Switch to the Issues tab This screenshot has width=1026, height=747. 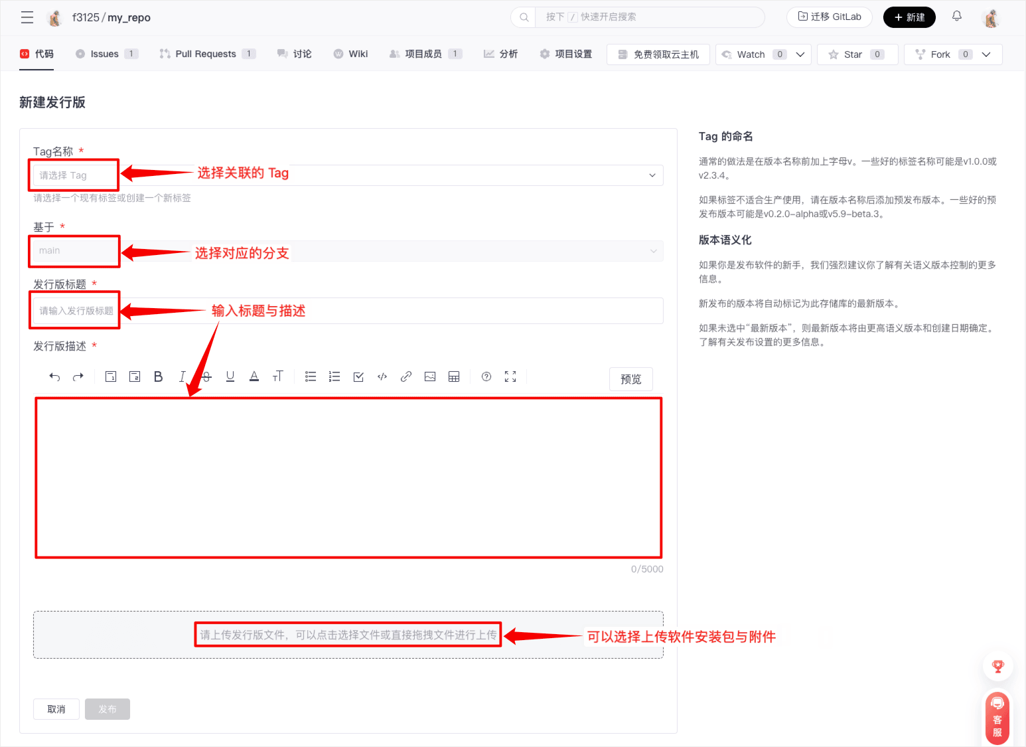click(x=105, y=54)
